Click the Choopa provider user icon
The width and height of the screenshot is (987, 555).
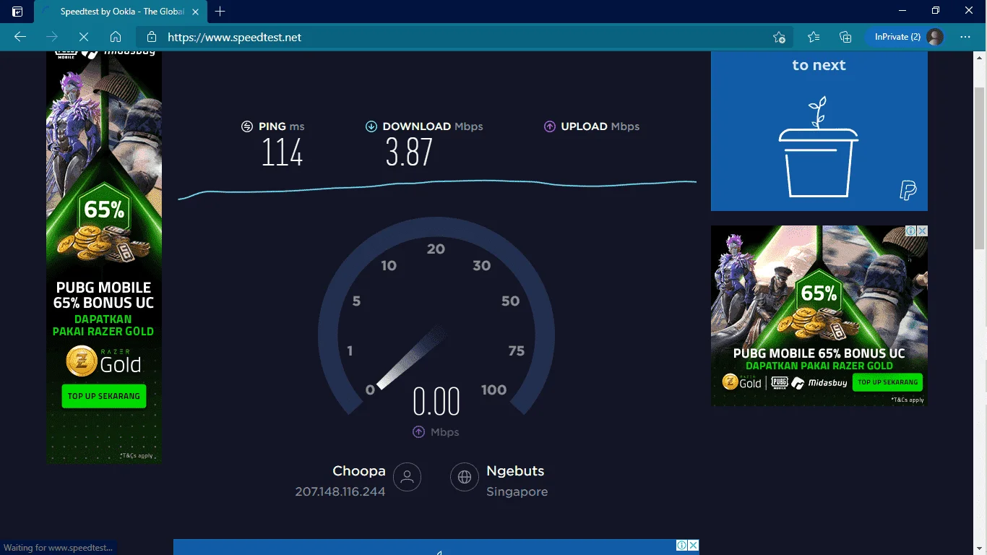coord(408,477)
